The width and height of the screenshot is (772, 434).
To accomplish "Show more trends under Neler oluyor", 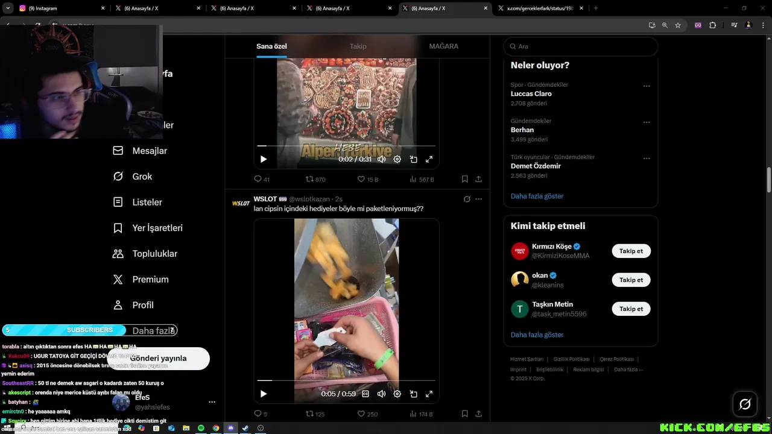I will 537,196.
